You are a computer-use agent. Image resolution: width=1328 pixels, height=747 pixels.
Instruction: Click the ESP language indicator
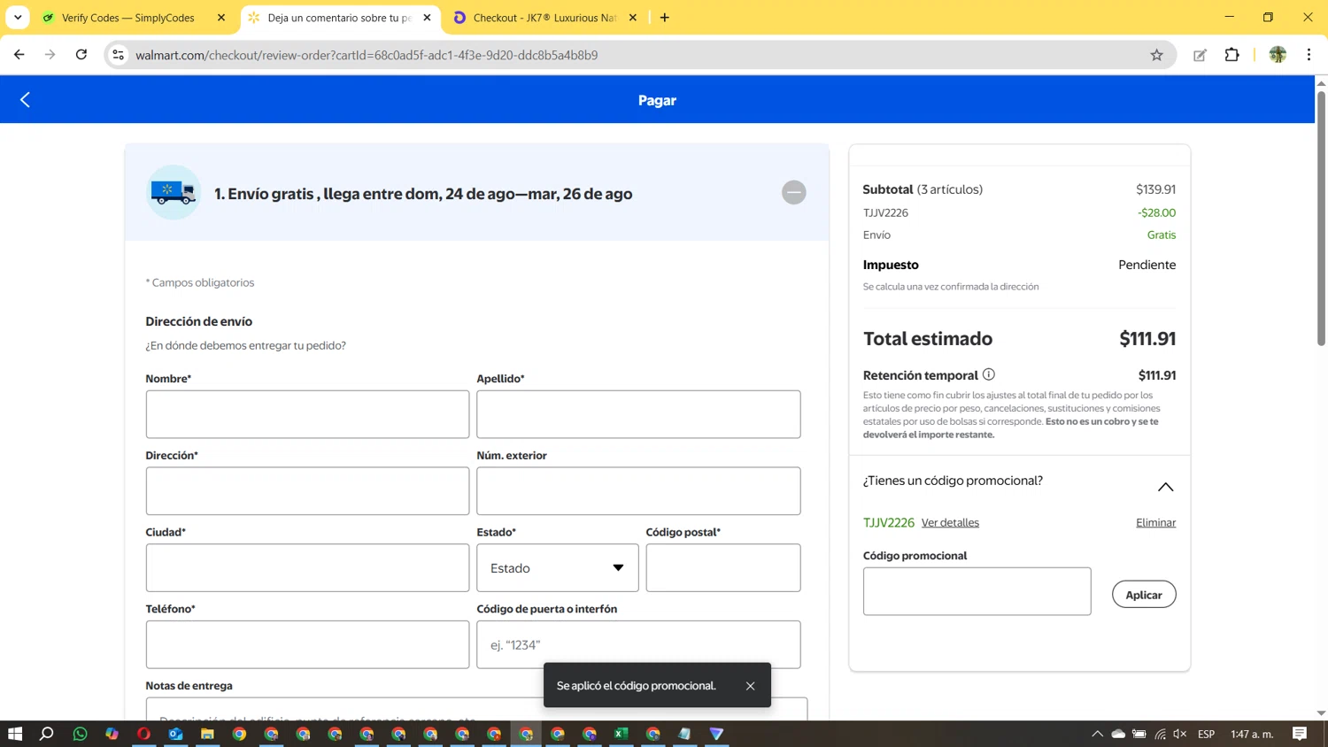click(x=1206, y=734)
